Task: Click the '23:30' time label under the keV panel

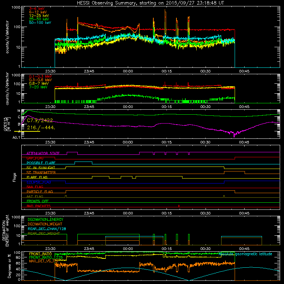Action: pyautogui.click(x=50, y=71)
